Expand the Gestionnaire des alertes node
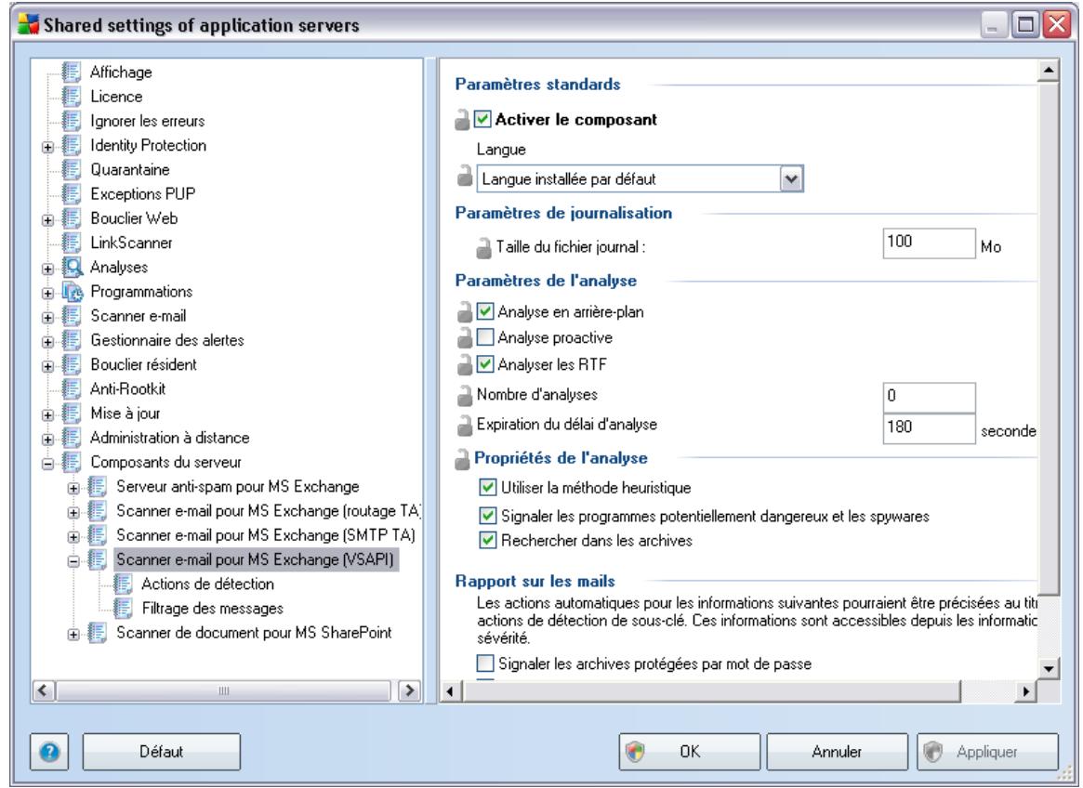This screenshot has width=1083, height=788. coord(47,342)
